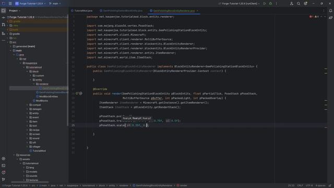Open the Services tool window icon
Screen dimensions: 334x188
pyautogui.click(x=4, y=159)
